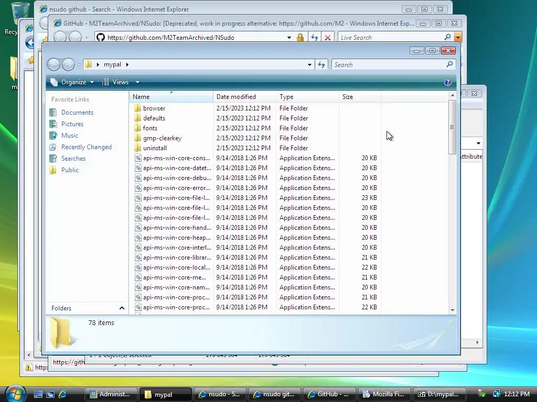537x402 pixels.
Task: Sort by Name column
Action: [171, 97]
